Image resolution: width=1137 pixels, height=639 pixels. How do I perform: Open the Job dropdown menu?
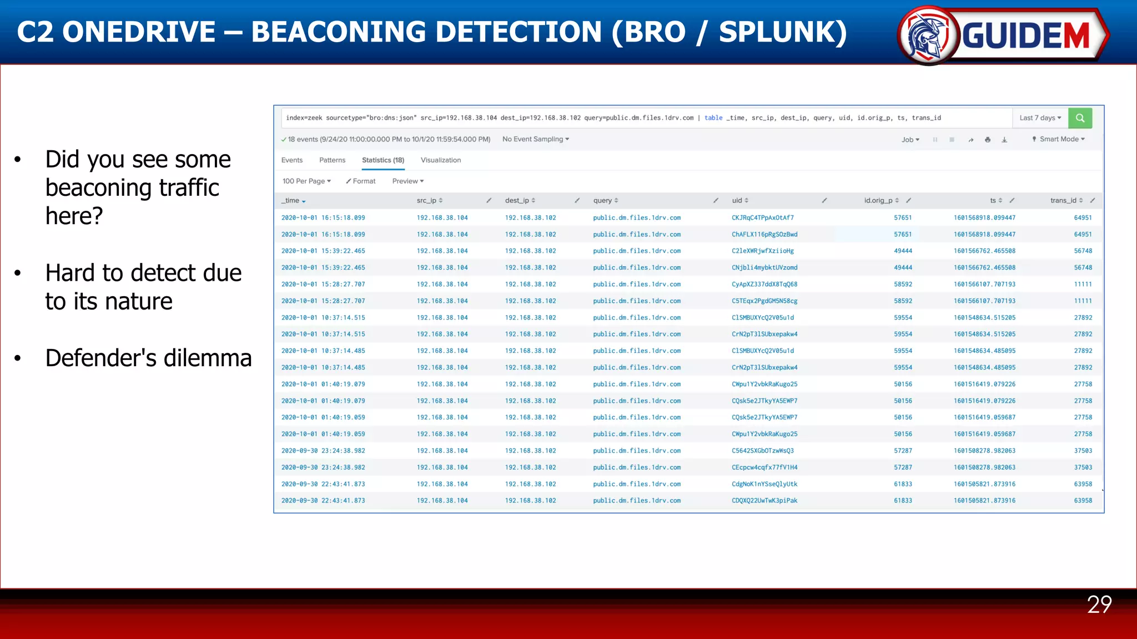910,140
